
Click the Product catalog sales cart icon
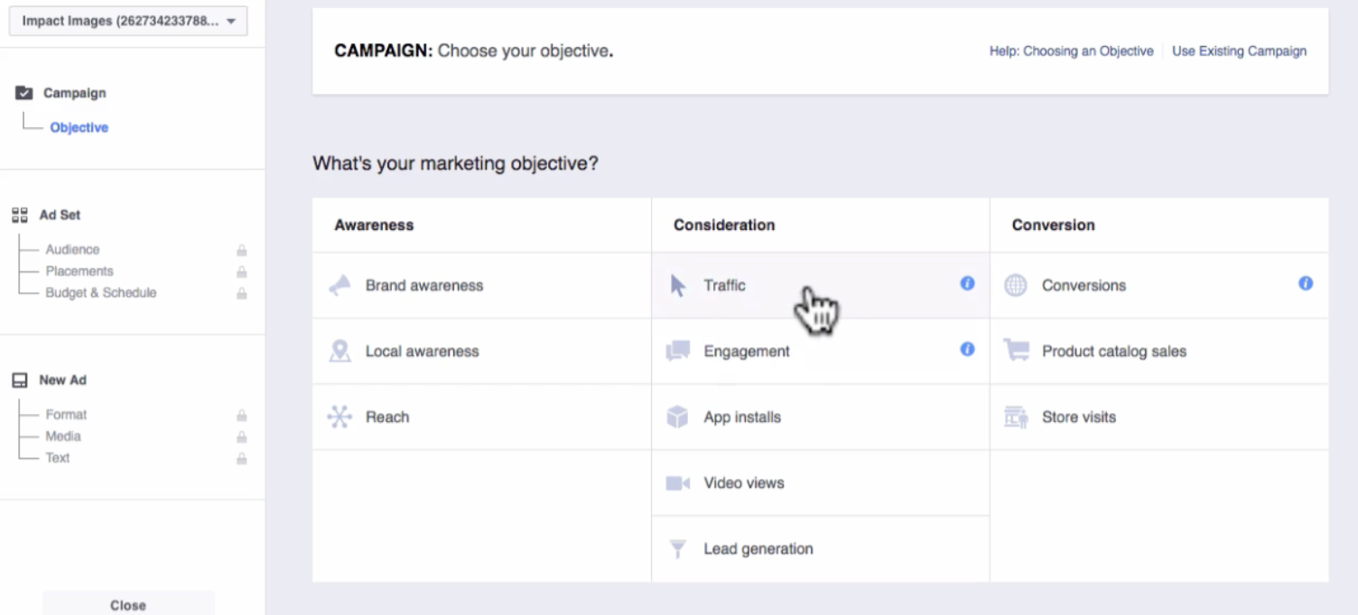(x=1017, y=352)
